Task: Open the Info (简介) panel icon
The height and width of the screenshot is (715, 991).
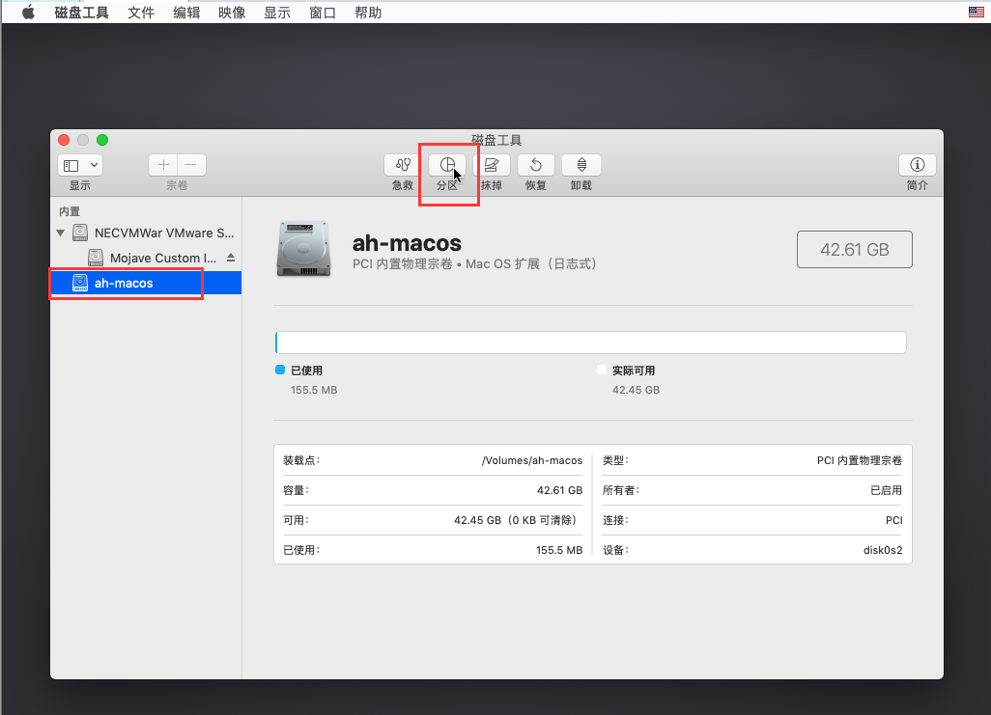Action: coord(917,165)
